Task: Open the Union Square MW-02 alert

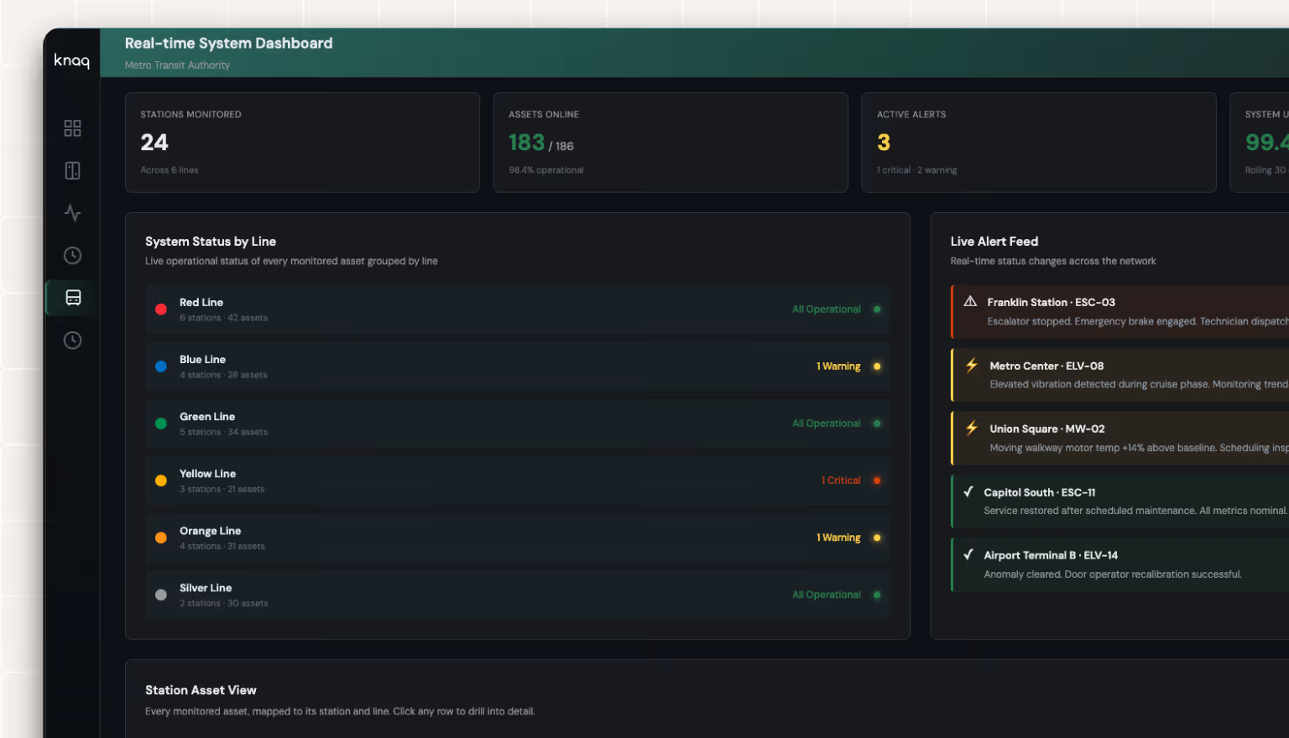Action: pos(1119,438)
